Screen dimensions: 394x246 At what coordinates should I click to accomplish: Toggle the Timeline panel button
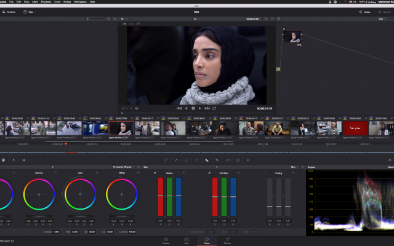point(9,12)
